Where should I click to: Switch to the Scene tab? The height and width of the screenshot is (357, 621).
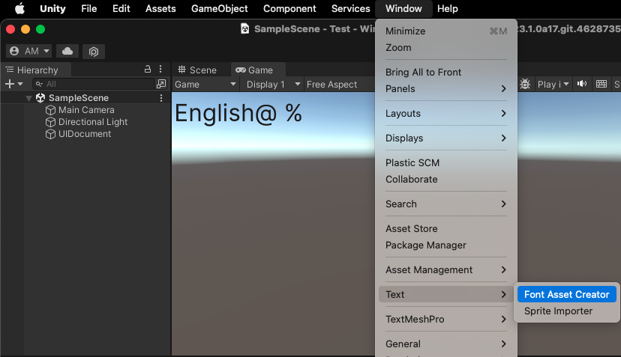tap(197, 70)
